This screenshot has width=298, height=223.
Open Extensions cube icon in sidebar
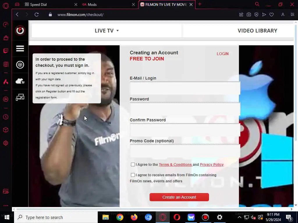(6, 130)
